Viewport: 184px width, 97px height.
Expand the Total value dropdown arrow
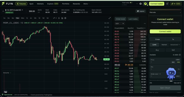point(133,3)
